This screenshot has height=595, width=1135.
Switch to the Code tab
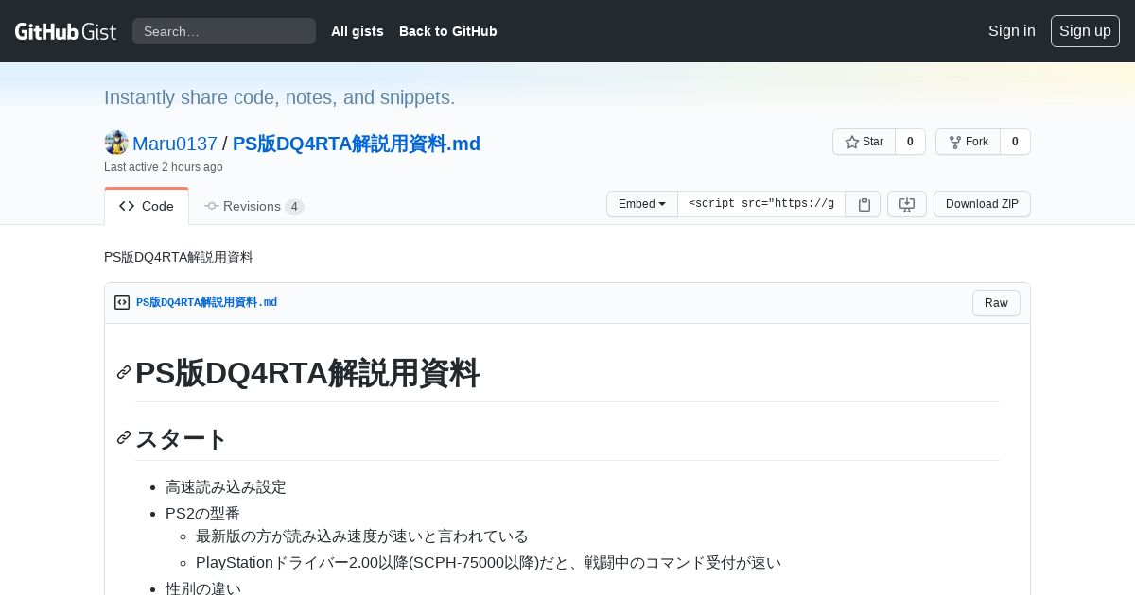tap(147, 206)
